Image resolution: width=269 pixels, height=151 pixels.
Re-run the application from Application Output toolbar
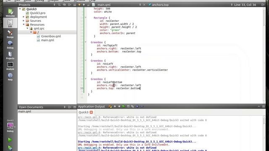click(124, 106)
